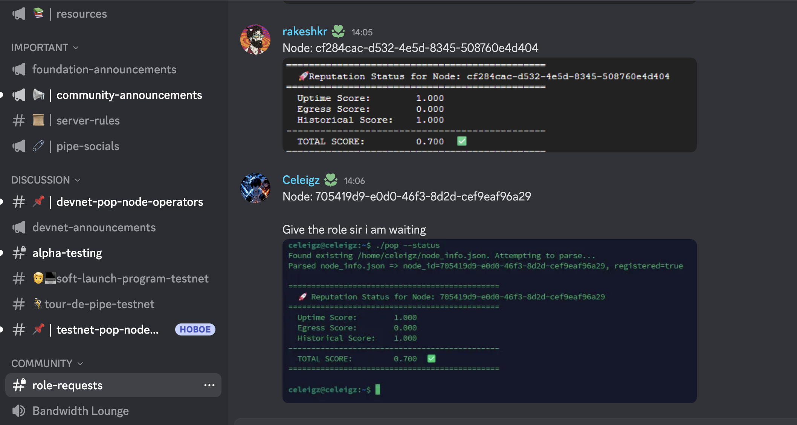Screen dimensions: 797x425
Task: Click the green badge beside rakeshkr's name
Action: [x=338, y=32]
